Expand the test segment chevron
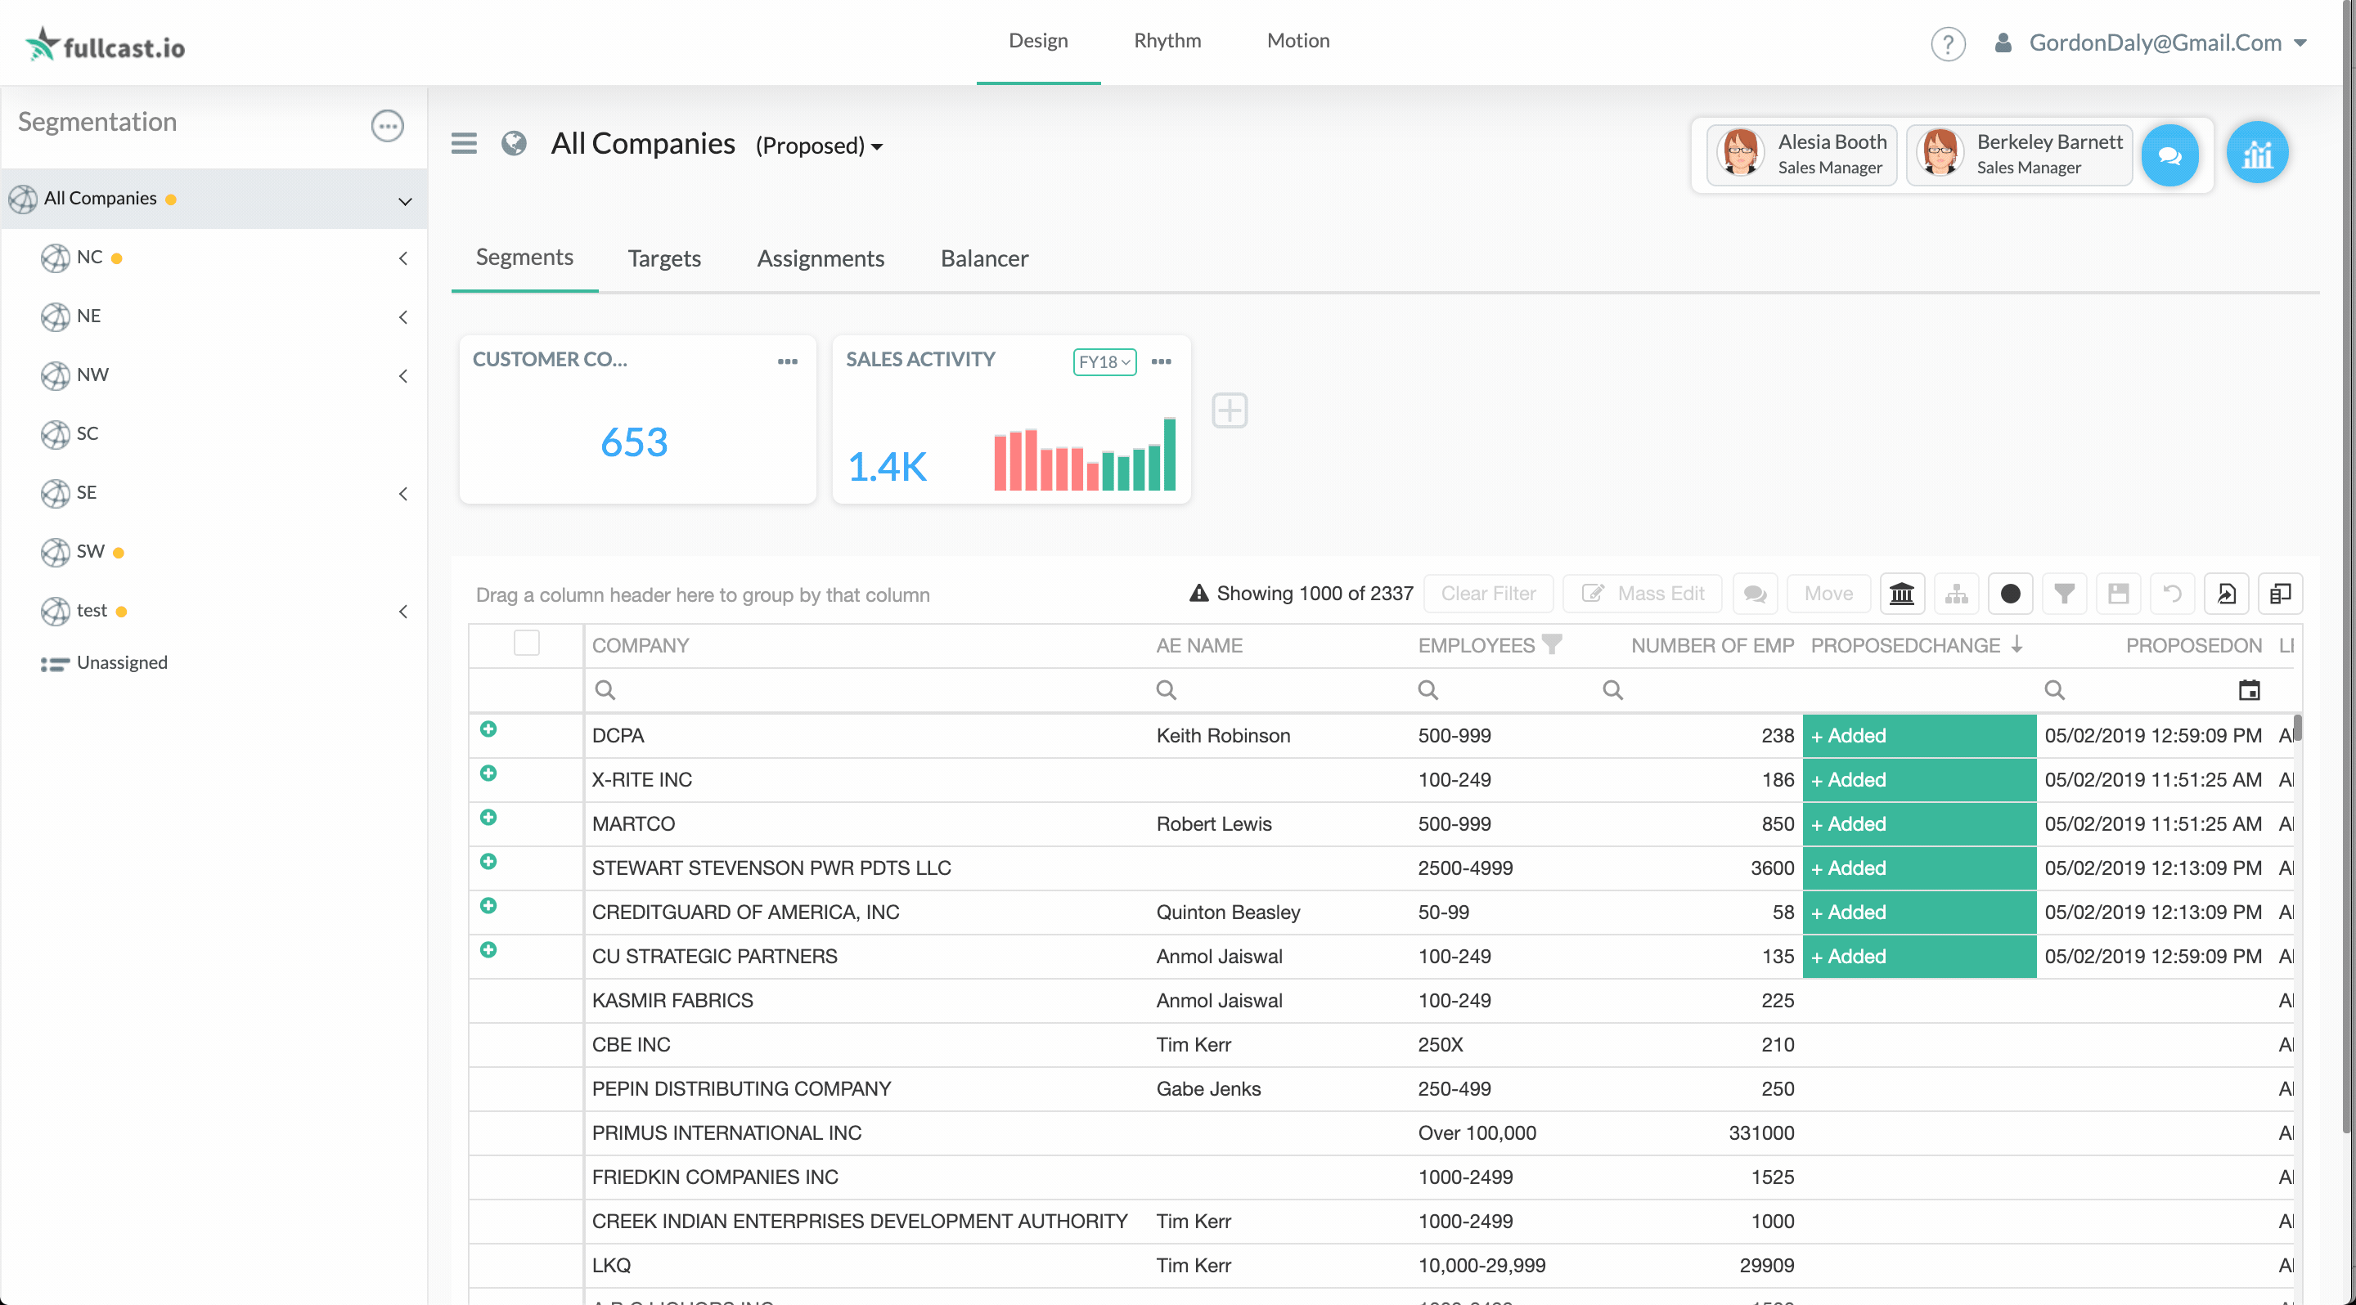This screenshot has width=2356, height=1305. click(x=403, y=612)
